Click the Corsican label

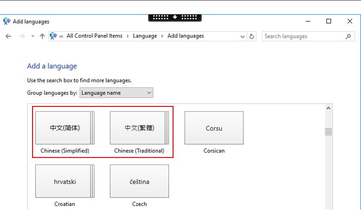pyautogui.click(x=214, y=151)
